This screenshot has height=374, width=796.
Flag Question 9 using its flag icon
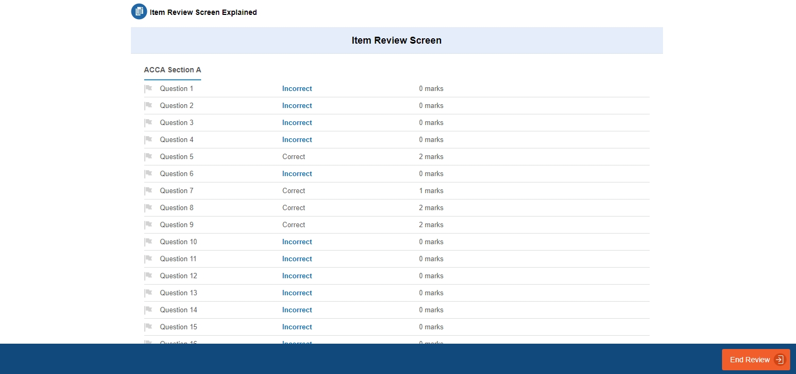tap(148, 225)
